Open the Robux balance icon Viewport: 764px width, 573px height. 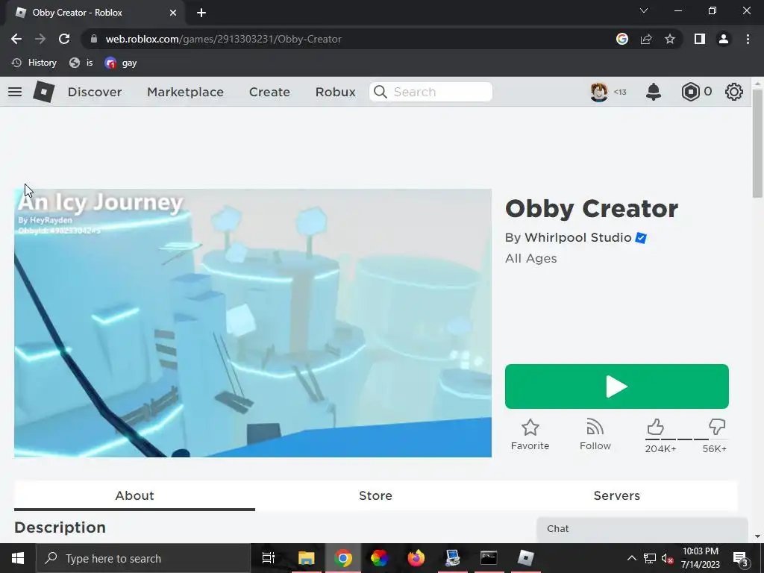tap(690, 92)
